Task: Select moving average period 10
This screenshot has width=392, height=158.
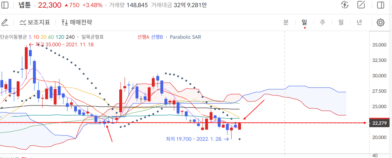Action: click(x=36, y=37)
